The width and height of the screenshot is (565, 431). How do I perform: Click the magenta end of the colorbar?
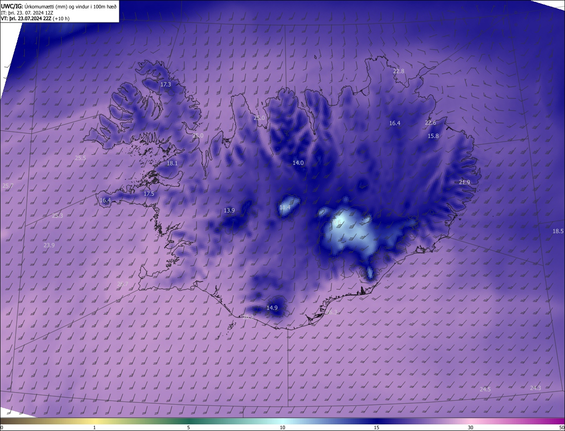[x=557, y=421]
